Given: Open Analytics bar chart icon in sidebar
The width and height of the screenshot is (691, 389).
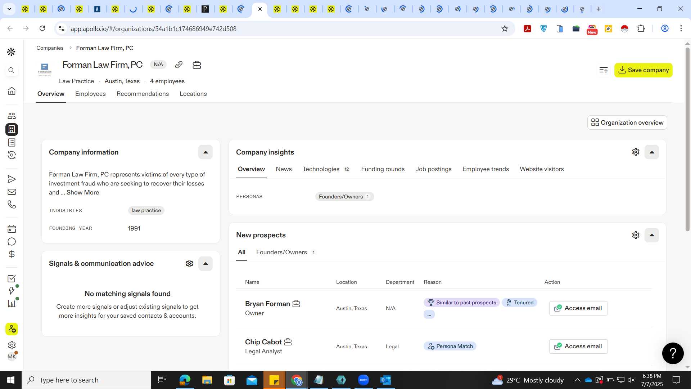Looking at the screenshot, I should (x=12, y=303).
